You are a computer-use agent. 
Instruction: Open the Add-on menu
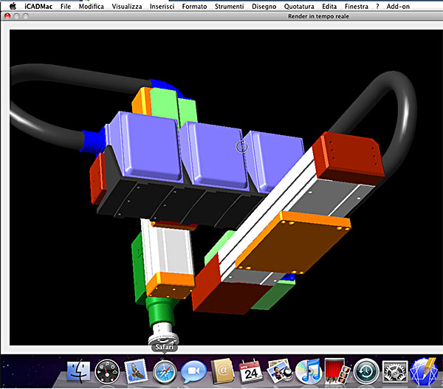point(398,6)
